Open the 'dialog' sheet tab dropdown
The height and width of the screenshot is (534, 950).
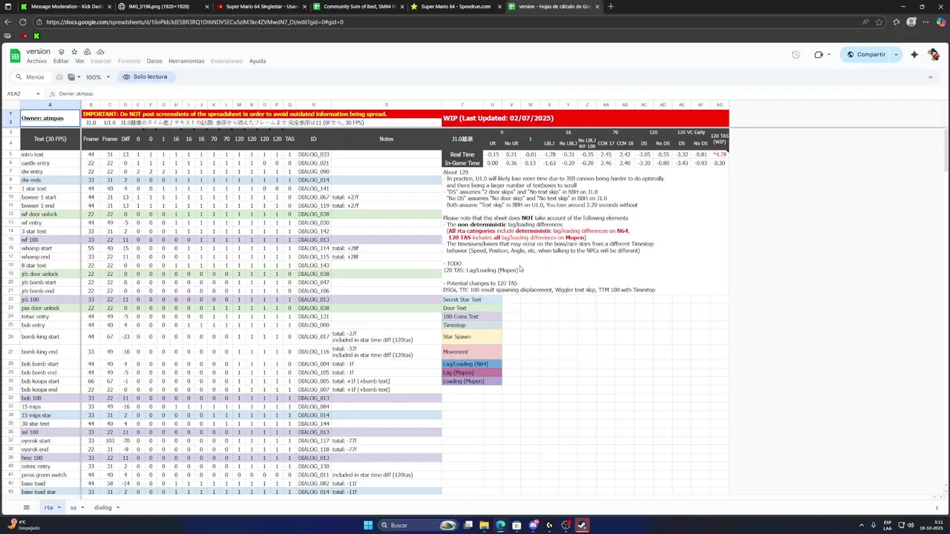[x=117, y=508]
